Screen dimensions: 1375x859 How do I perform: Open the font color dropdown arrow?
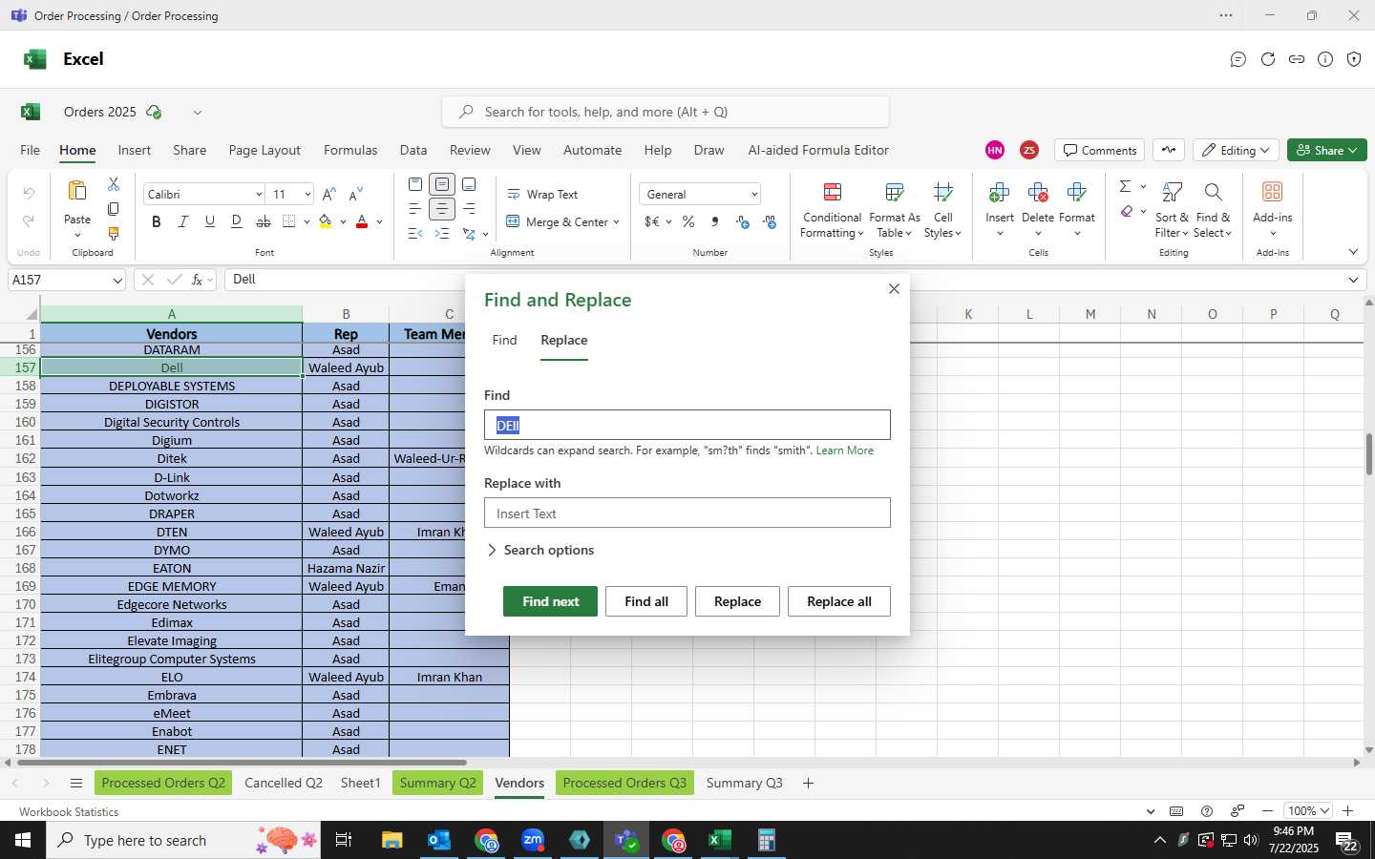(379, 222)
